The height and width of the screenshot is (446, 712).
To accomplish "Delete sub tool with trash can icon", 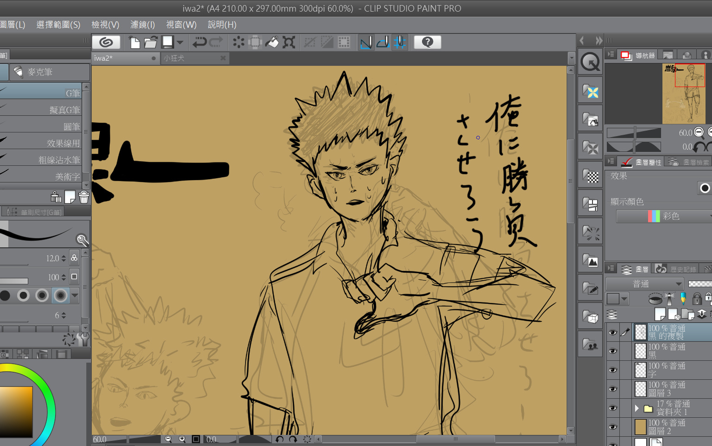I will tap(84, 197).
